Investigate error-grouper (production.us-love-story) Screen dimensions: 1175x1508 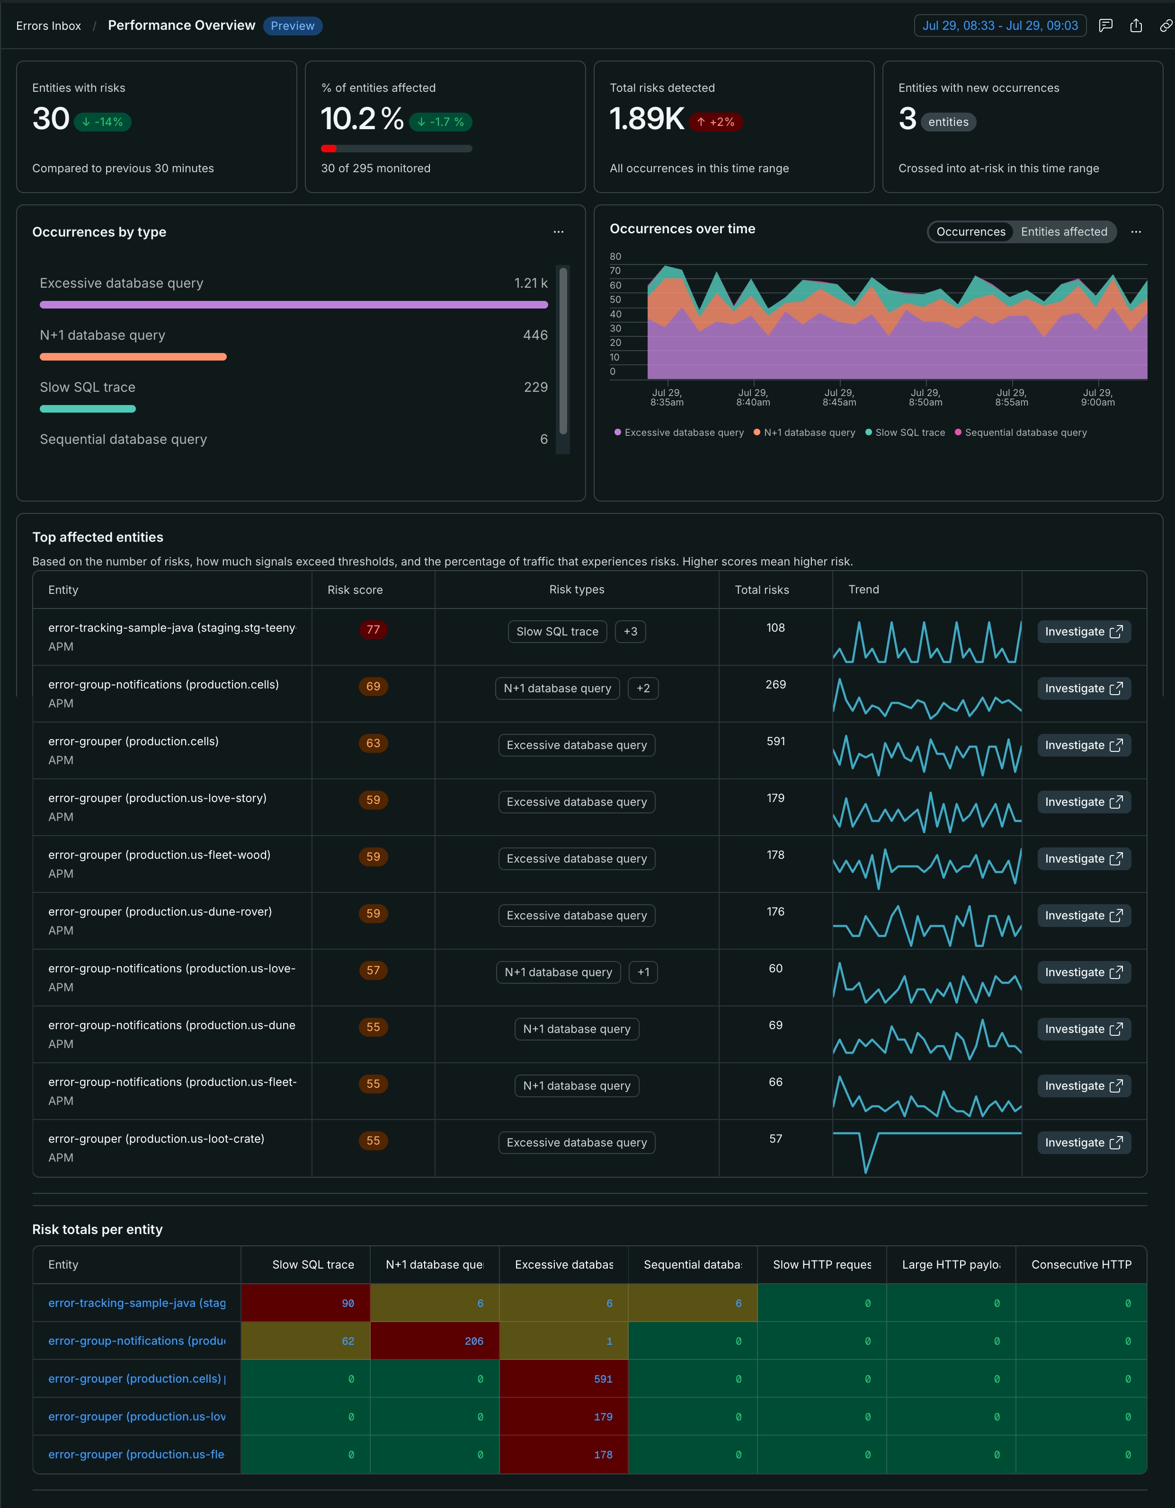(1083, 802)
